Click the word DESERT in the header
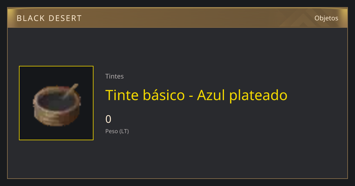The image size is (355, 186). click(x=65, y=18)
